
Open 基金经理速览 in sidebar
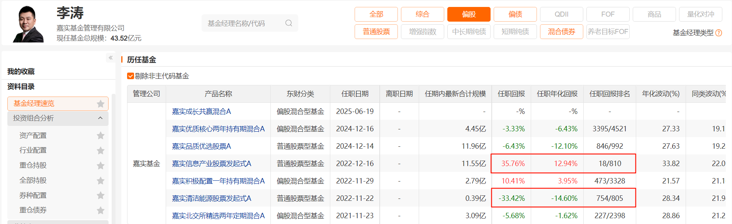coord(34,104)
